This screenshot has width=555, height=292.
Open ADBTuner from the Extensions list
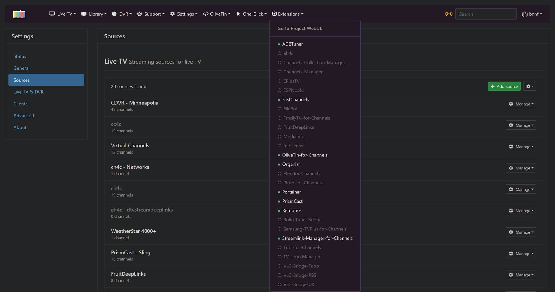(x=292, y=44)
